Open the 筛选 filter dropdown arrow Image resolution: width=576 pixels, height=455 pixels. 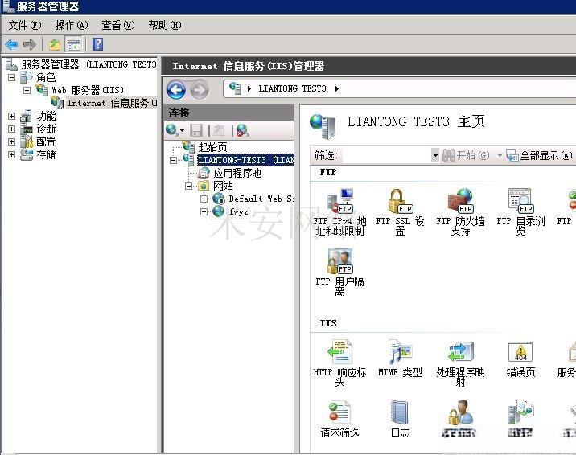435,155
